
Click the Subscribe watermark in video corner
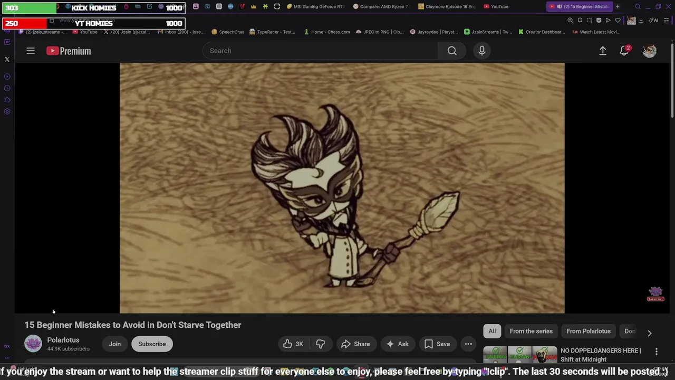pos(655,294)
